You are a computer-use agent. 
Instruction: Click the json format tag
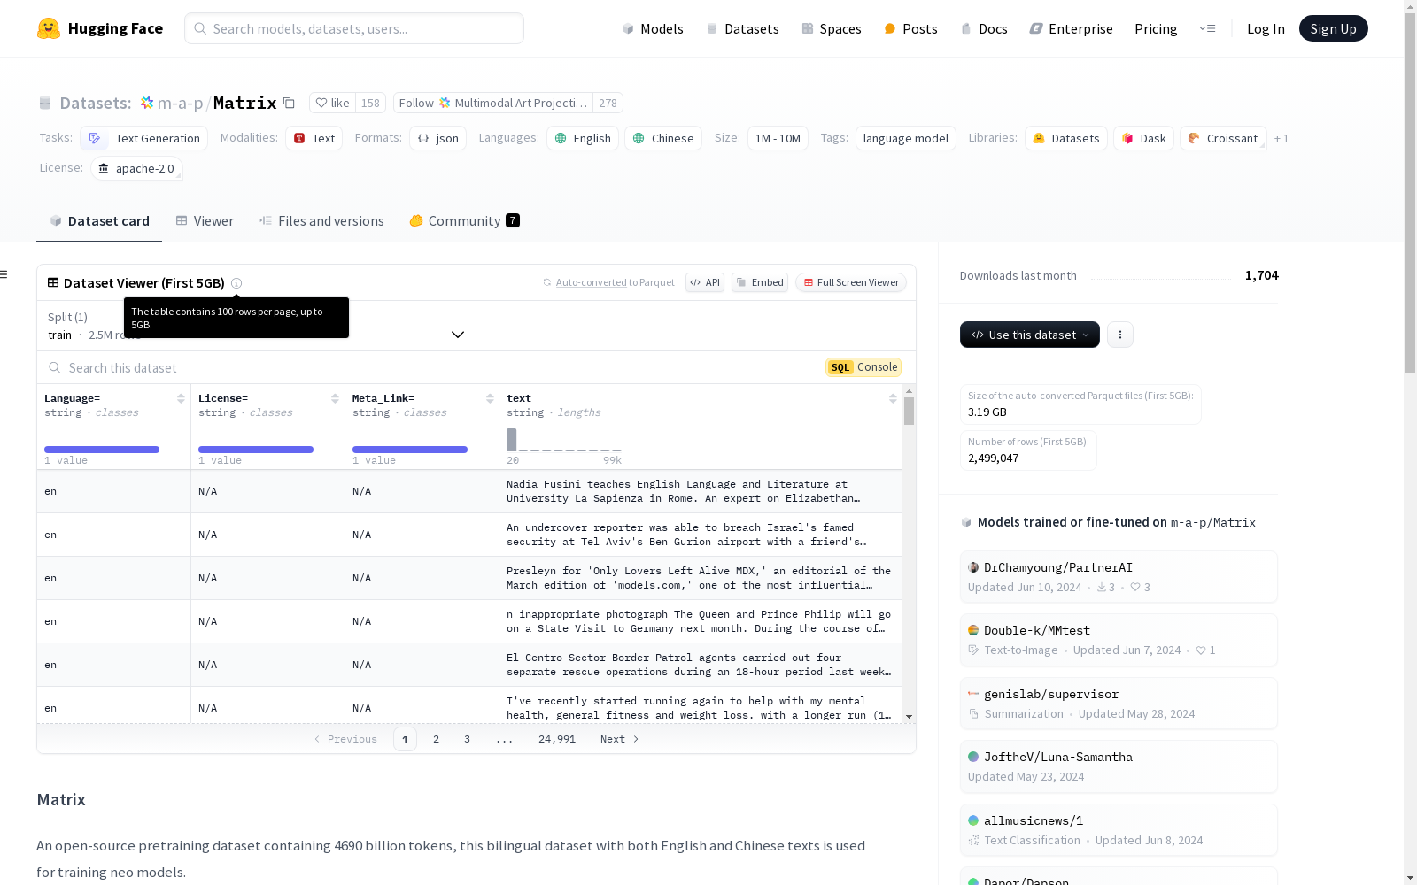coord(437,138)
